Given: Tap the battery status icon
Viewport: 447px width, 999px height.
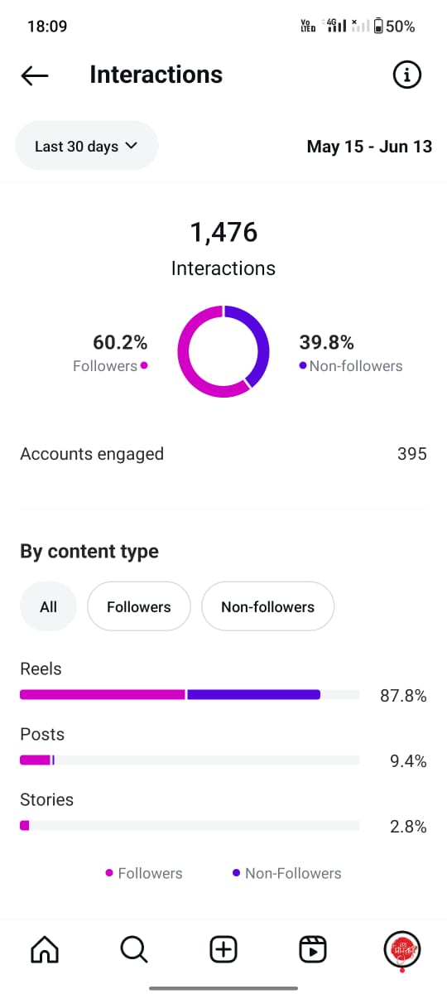Looking at the screenshot, I should coord(379,27).
